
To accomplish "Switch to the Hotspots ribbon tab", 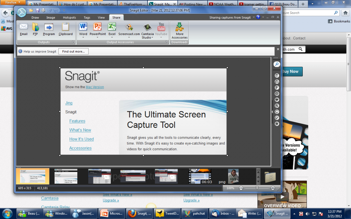I will point(69,18).
